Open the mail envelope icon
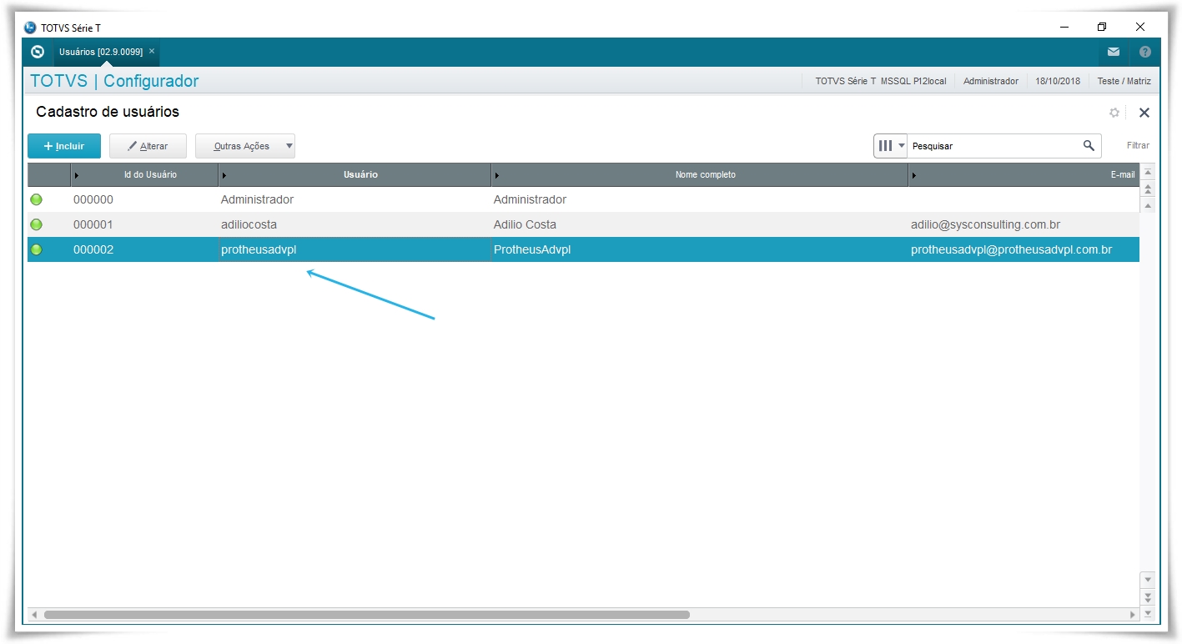Viewport: 1182px width, 644px height. pos(1114,52)
